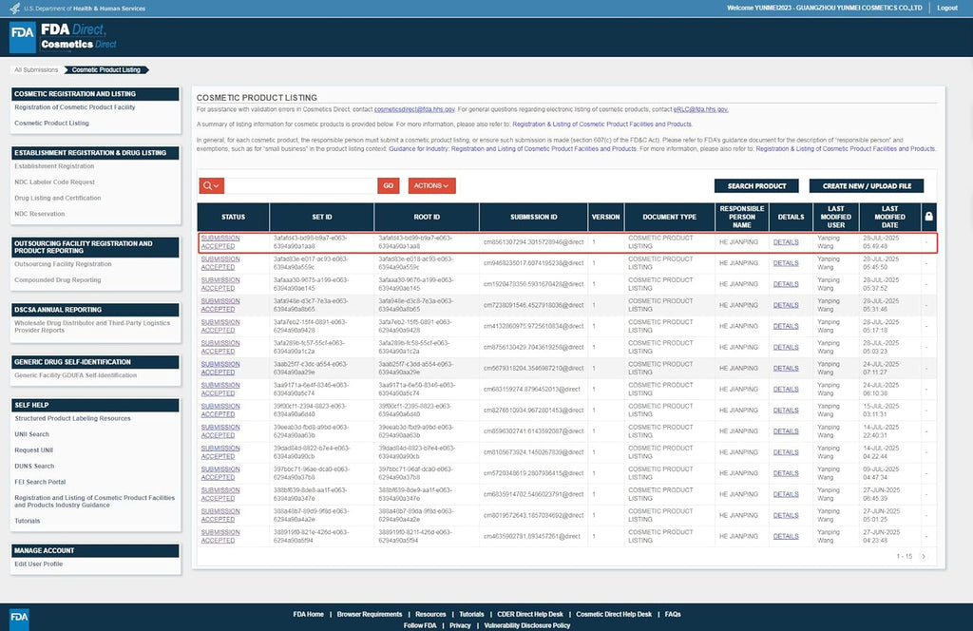The width and height of the screenshot is (973, 631).
Task: Click the HHS eagle logo top left
Action: [x=13, y=8]
